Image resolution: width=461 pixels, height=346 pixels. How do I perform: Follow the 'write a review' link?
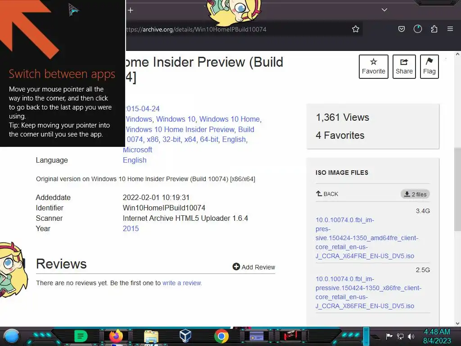click(182, 283)
